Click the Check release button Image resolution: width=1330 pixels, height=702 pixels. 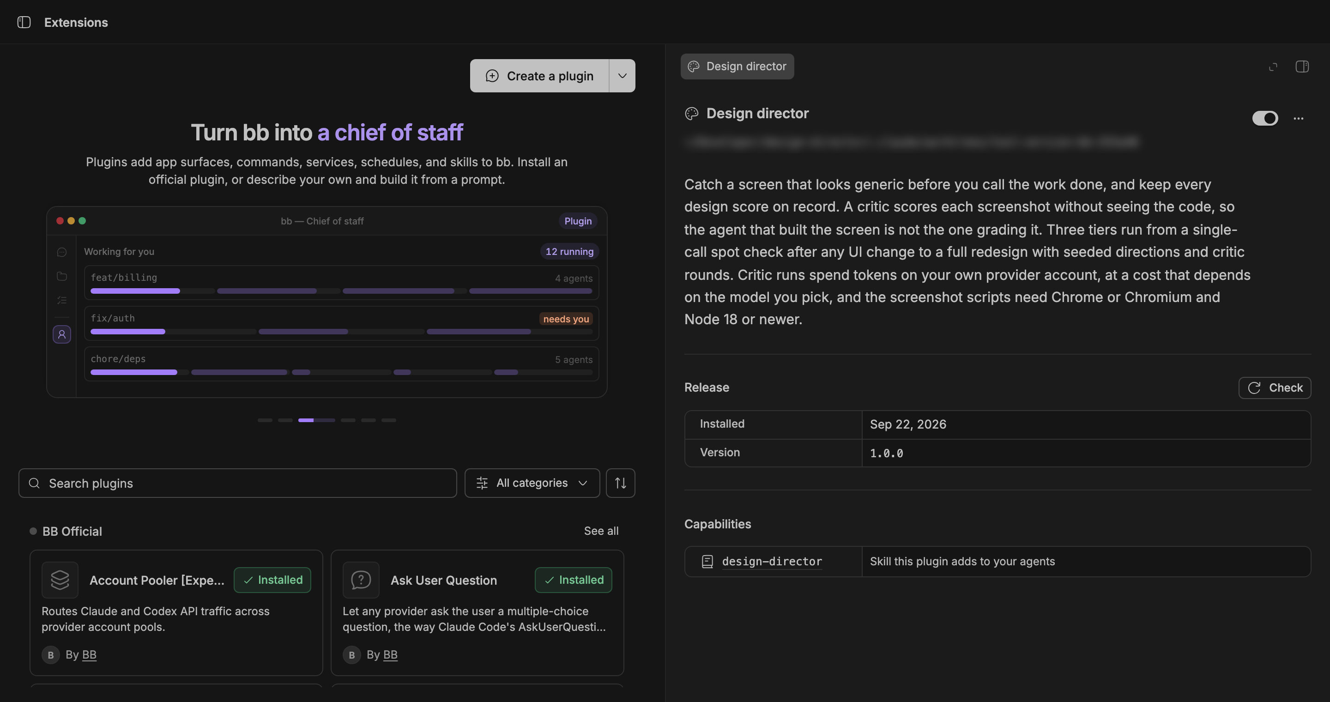pos(1274,387)
